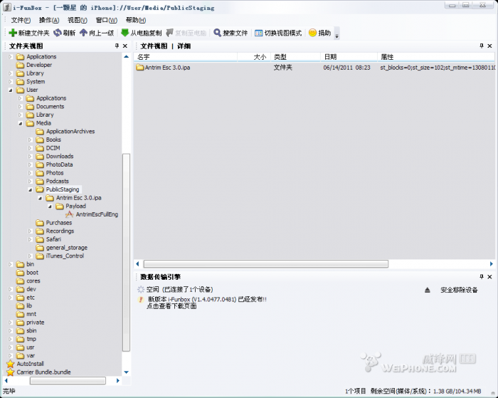Expand the private folder node
Viewport: 498px width, 398px height.
point(11,323)
